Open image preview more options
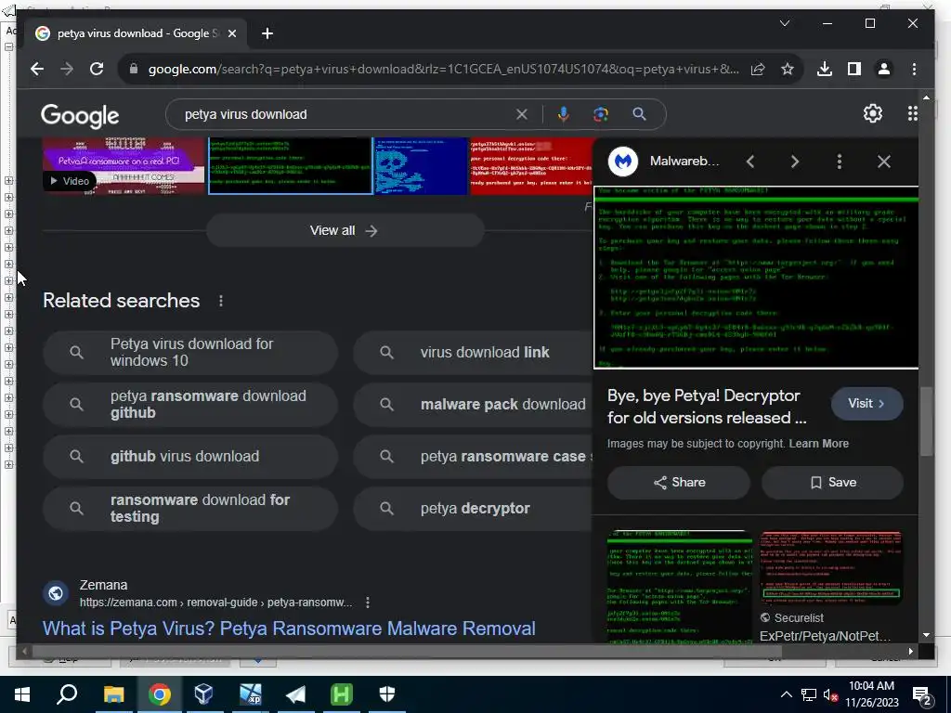 click(x=840, y=162)
